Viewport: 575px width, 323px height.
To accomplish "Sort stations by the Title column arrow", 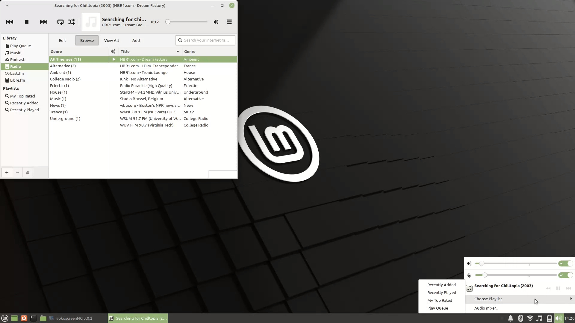I will click(177, 51).
